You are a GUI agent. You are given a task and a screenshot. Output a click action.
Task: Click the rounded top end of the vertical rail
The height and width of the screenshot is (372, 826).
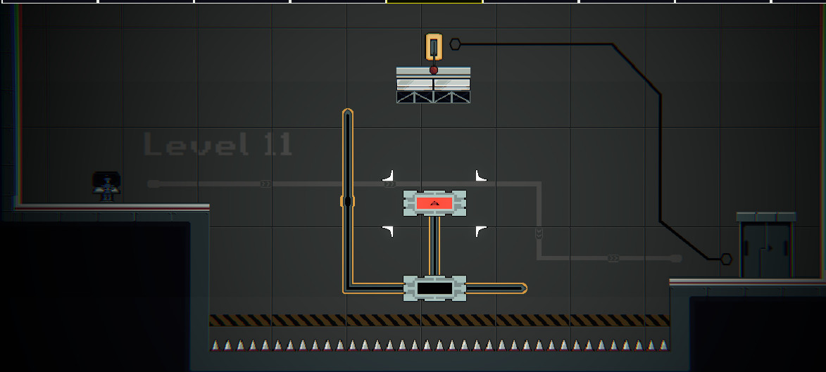coord(347,113)
